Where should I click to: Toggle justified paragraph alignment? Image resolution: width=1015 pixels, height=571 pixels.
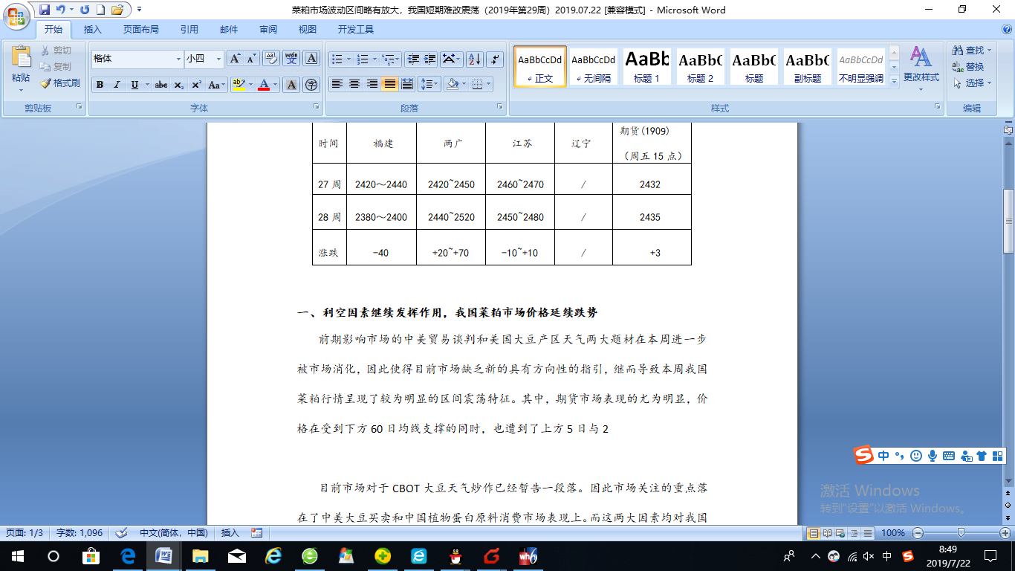pos(389,84)
